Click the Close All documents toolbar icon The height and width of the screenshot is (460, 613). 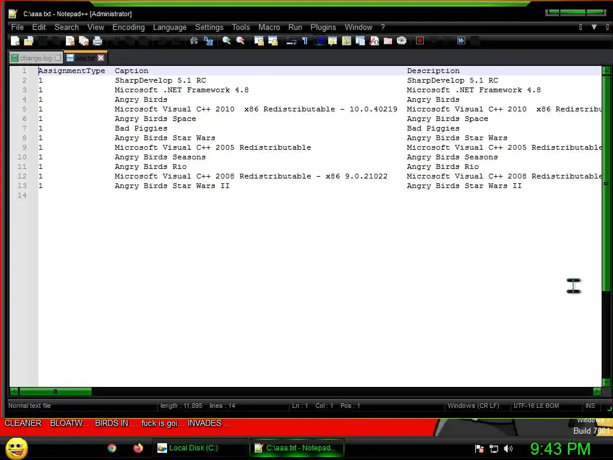pos(84,41)
